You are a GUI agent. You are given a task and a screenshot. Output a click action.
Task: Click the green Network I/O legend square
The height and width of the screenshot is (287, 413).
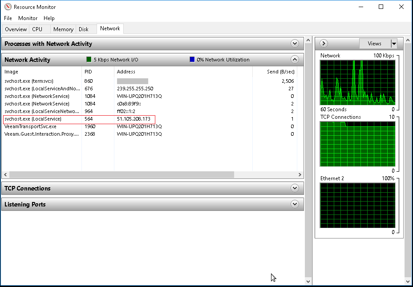[x=89, y=60]
